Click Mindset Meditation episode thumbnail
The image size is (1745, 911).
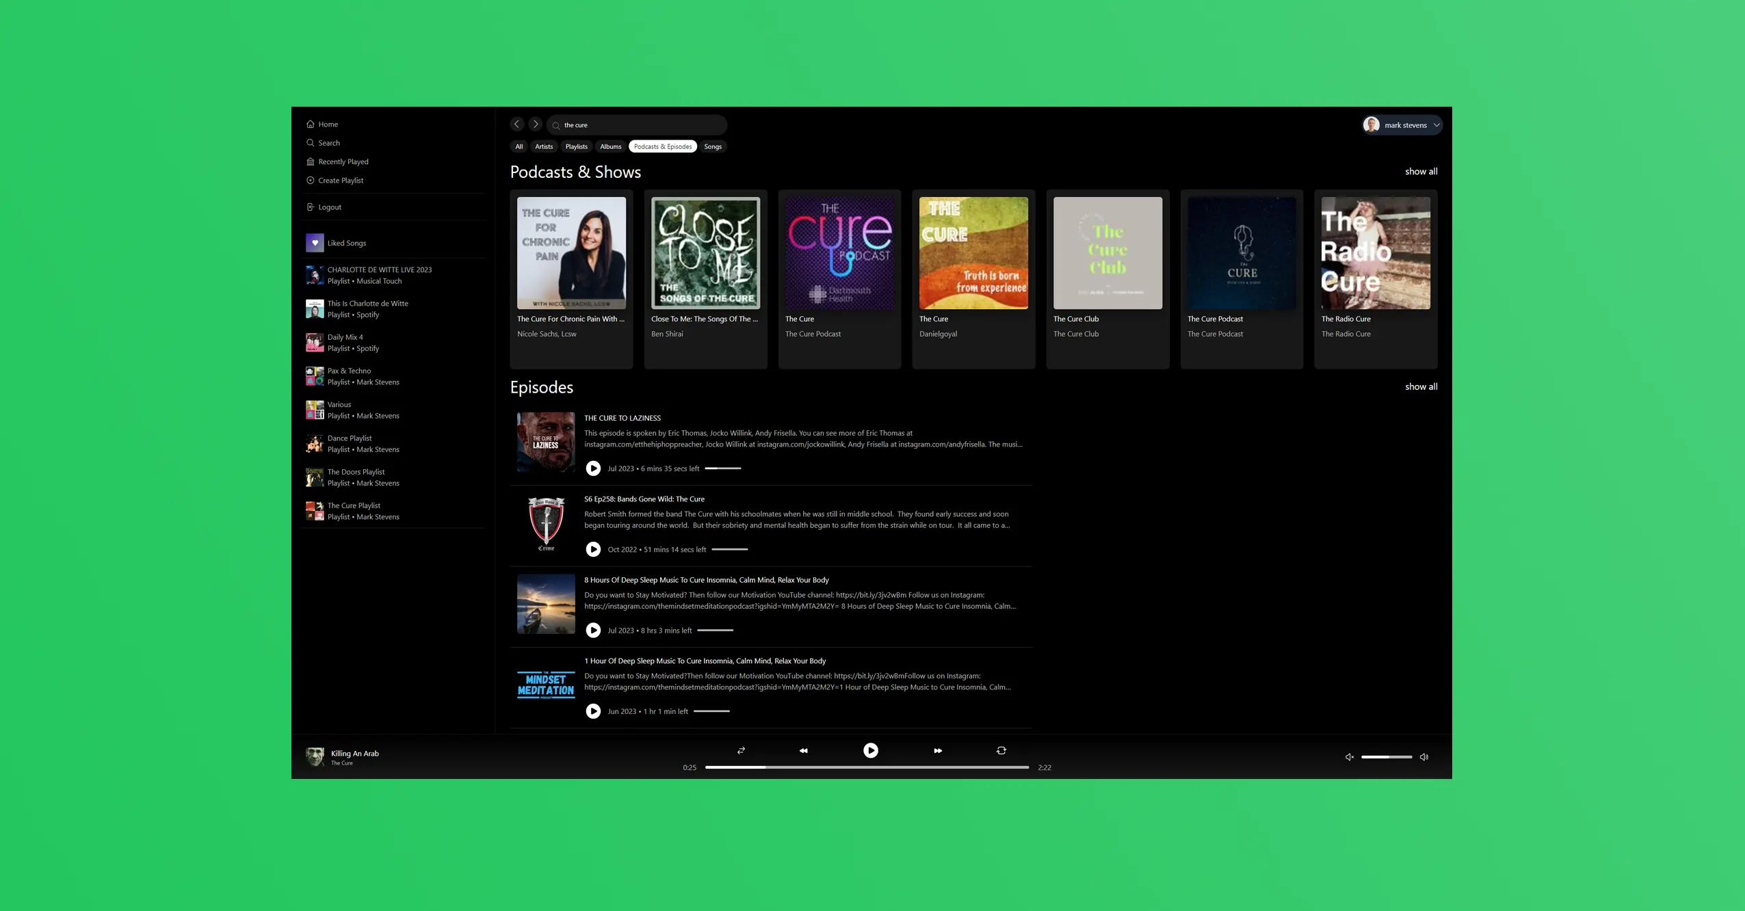point(546,685)
